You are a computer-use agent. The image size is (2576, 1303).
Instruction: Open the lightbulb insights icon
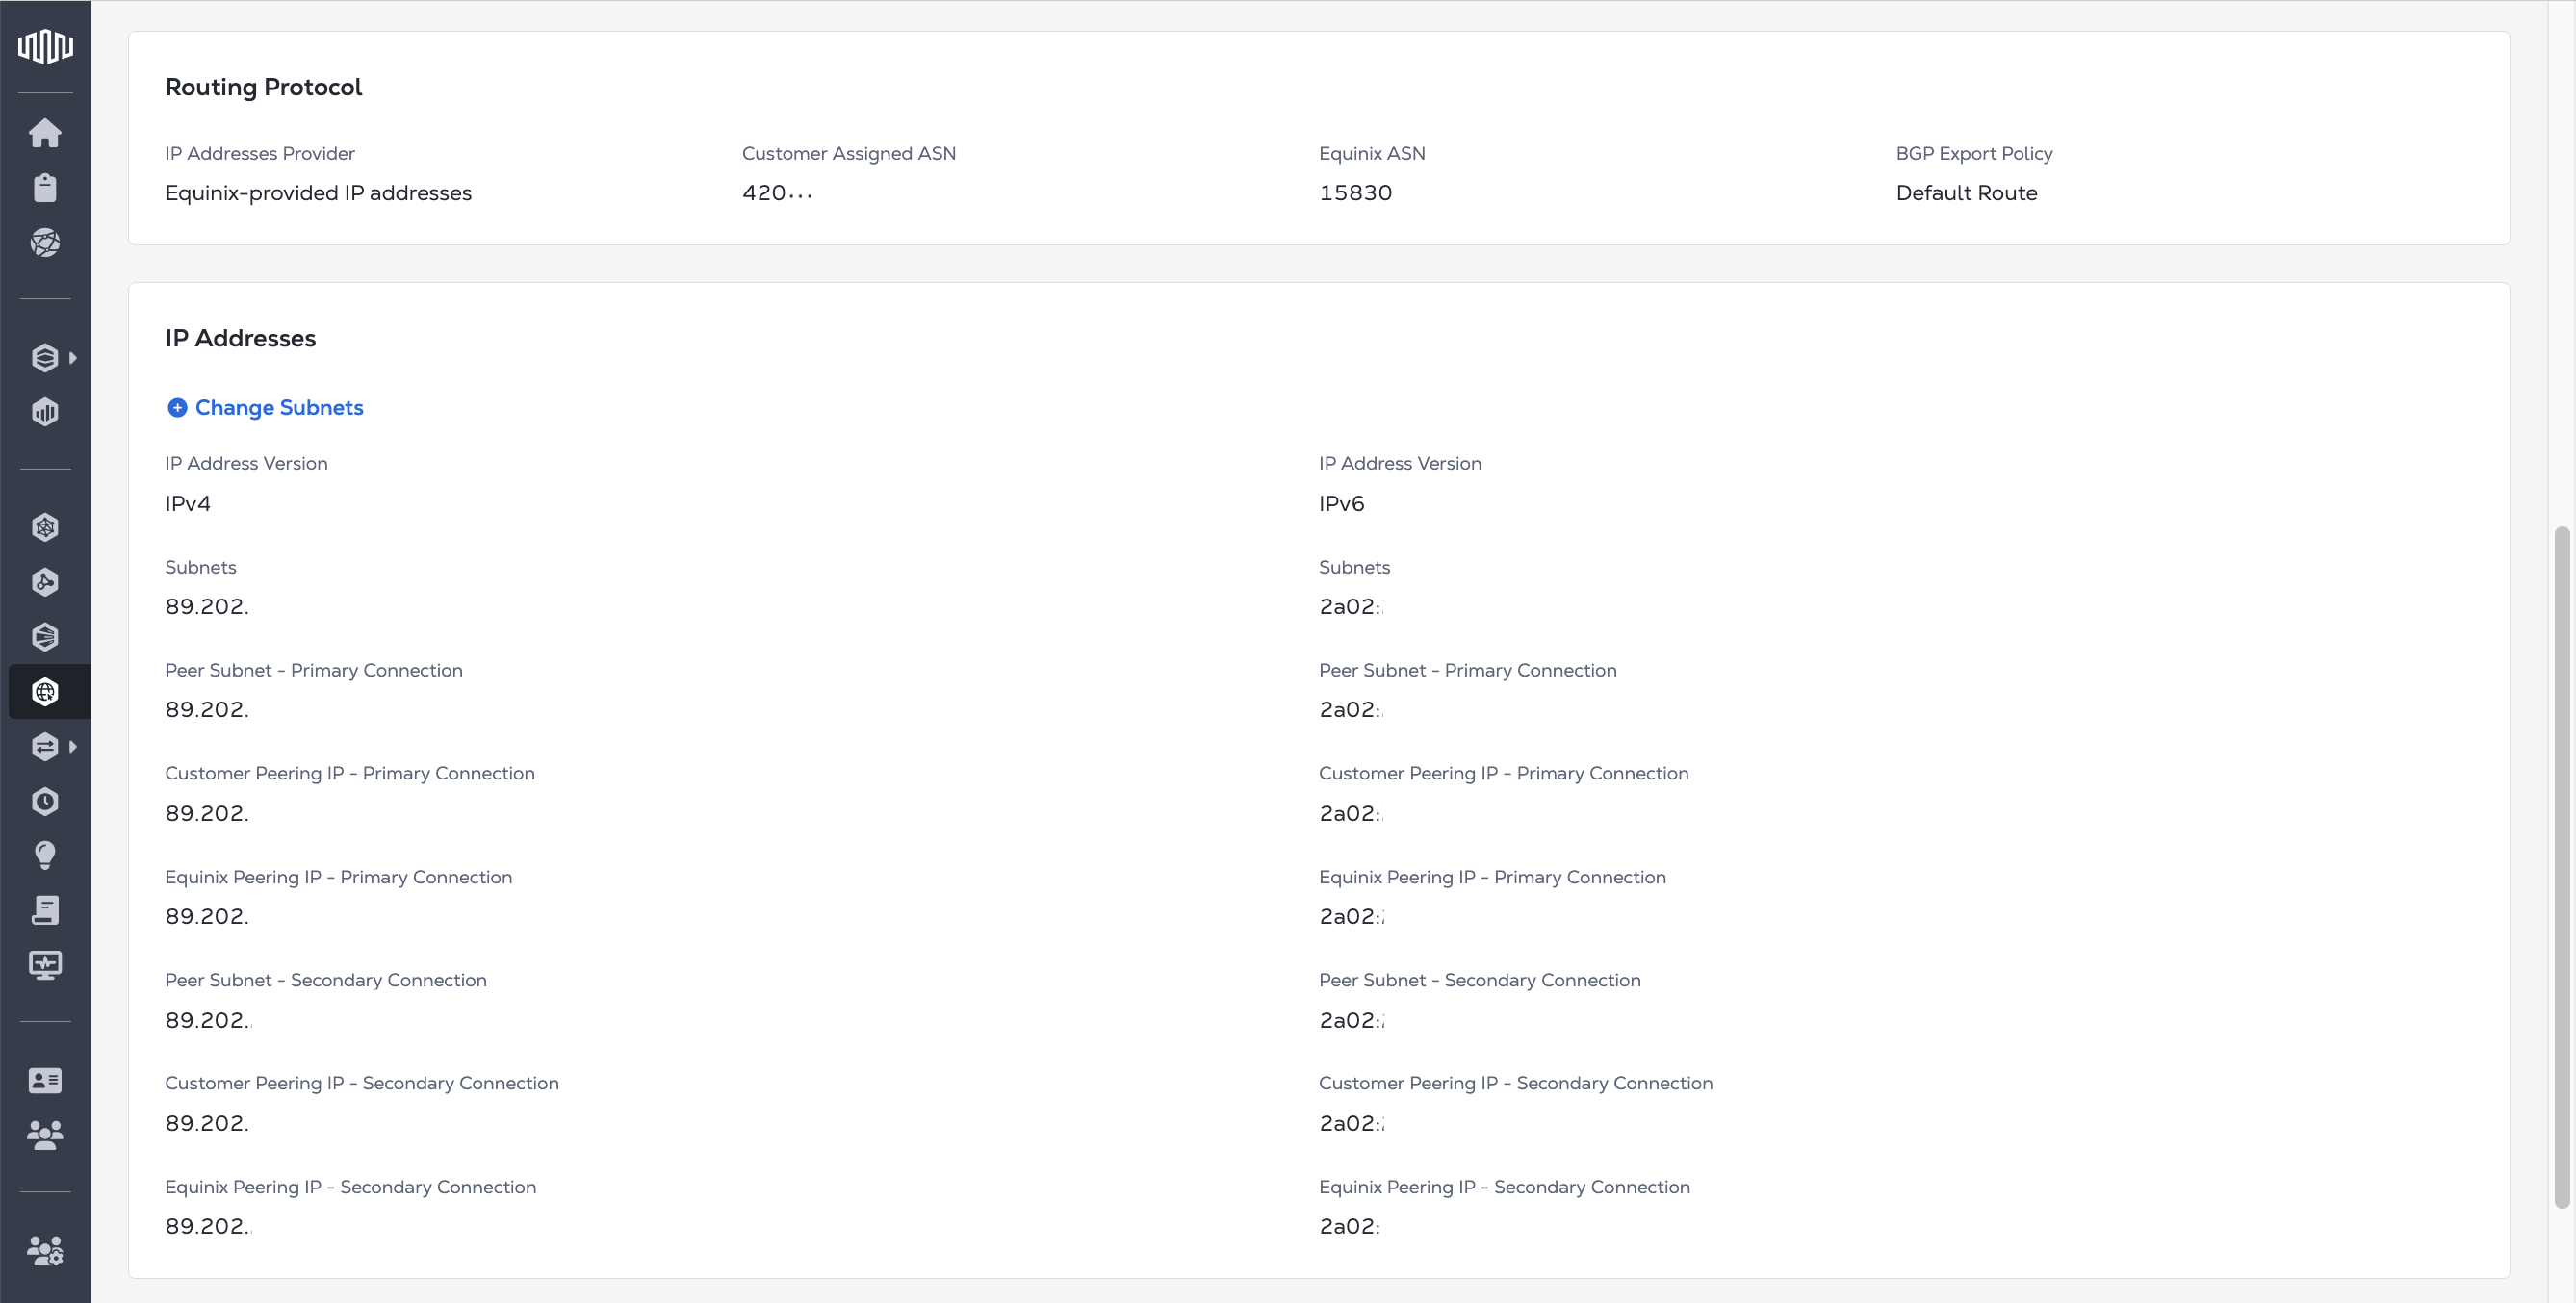(x=45, y=855)
